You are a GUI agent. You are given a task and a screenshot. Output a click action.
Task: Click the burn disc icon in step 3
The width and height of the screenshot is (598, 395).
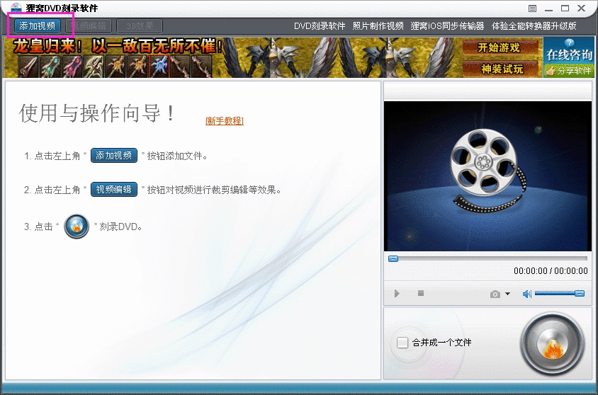77,227
